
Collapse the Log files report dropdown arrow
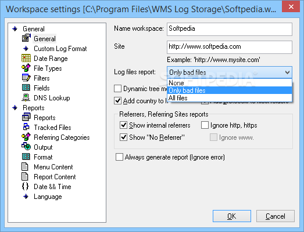pyautogui.click(x=288, y=72)
